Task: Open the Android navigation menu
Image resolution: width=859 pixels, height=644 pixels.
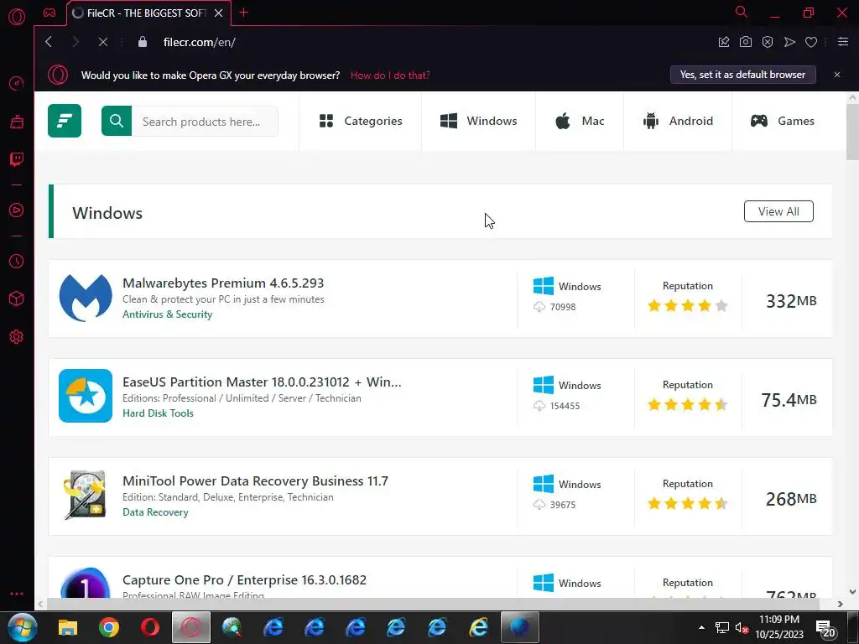Action: (678, 121)
